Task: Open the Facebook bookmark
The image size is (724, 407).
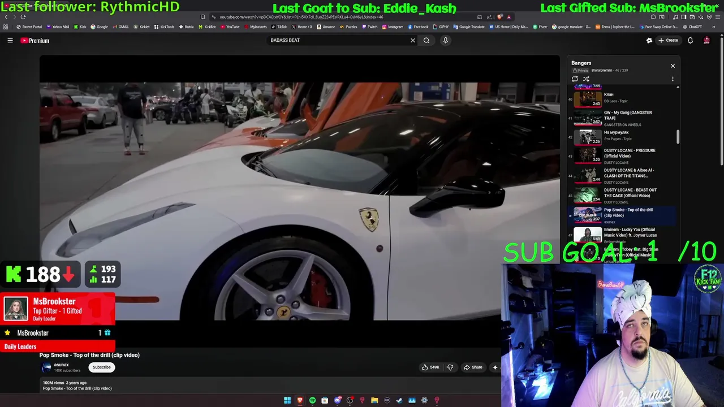Action: pyautogui.click(x=417, y=27)
